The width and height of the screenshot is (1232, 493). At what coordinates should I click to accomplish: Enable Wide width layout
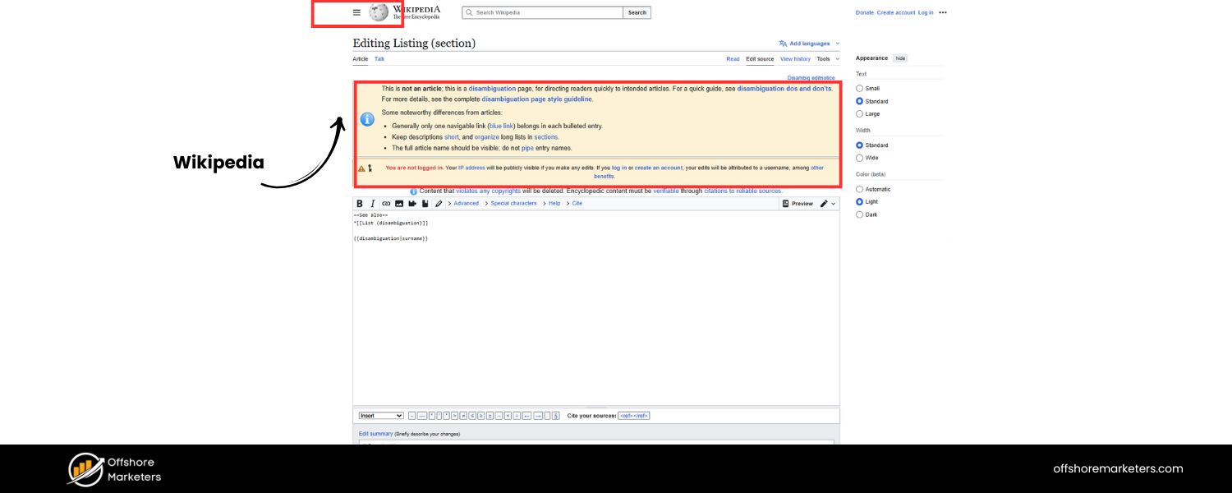[860, 158]
